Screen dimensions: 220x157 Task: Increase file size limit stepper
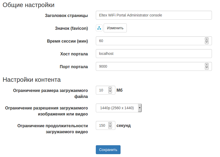point(110,89)
